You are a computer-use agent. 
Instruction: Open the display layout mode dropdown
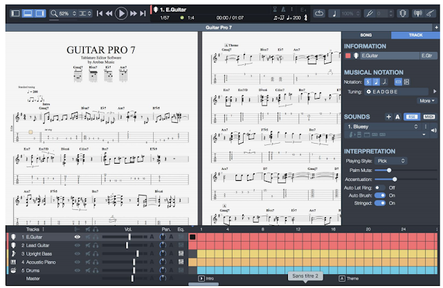pyautogui.click(x=85, y=13)
